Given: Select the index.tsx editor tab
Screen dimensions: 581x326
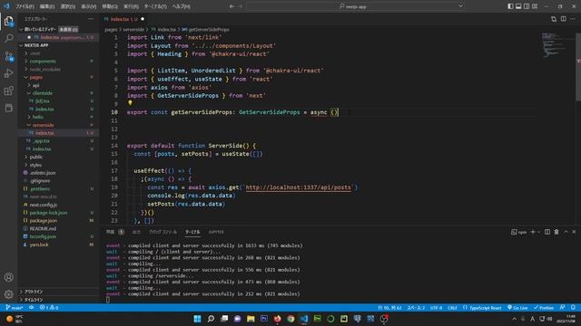Looking at the screenshot, I should point(124,19).
